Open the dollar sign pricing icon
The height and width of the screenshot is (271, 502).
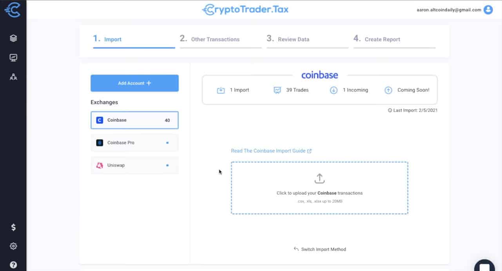click(13, 227)
